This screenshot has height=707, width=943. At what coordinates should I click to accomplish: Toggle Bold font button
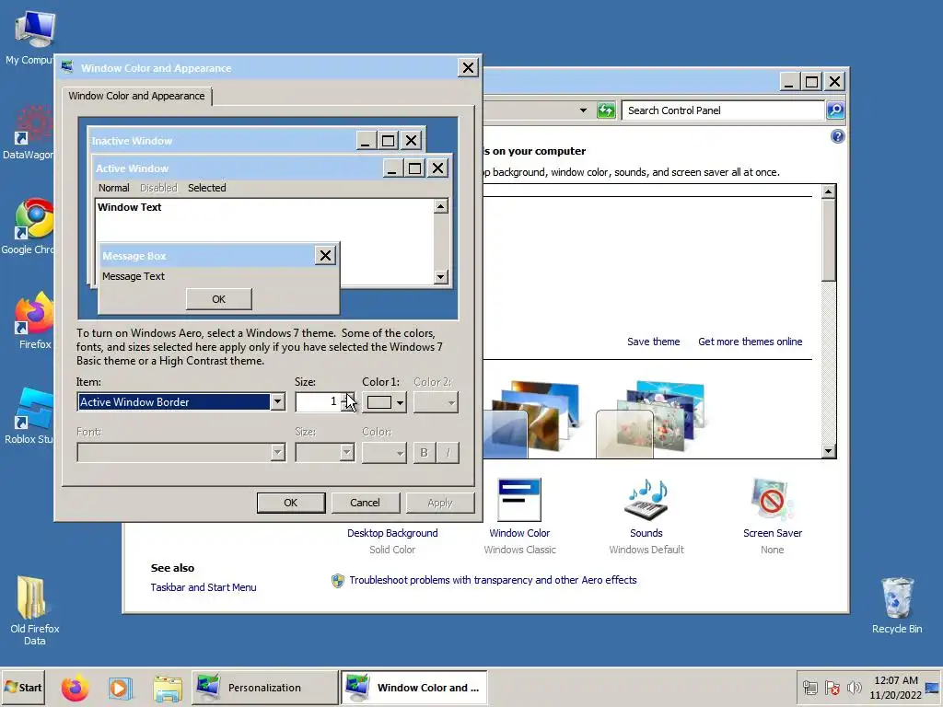click(424, 452)
